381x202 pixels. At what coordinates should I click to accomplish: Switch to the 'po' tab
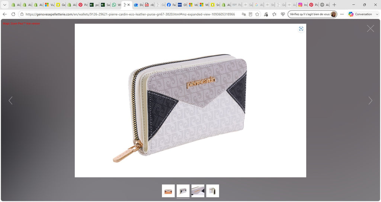coord(94,4)
